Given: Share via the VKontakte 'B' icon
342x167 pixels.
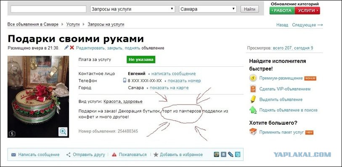Looking at the screenshot, I should [x=223, y=154].
